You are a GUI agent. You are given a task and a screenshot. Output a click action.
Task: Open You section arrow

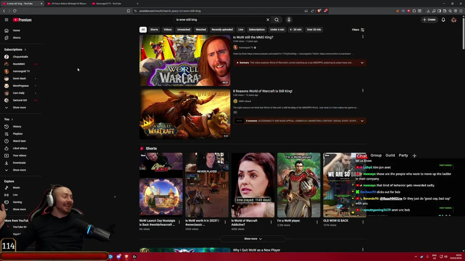pos(12,119)
